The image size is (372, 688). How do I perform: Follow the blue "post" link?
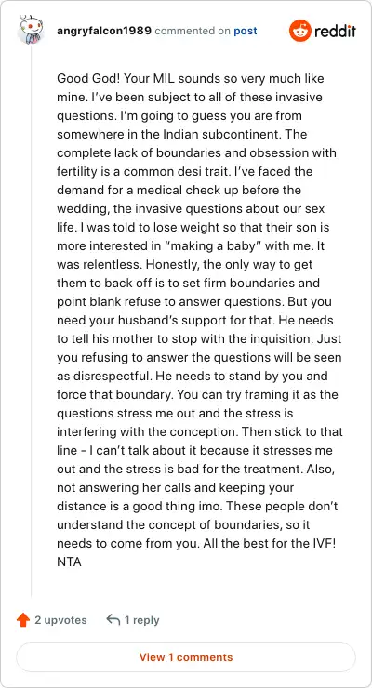point(246,32)
